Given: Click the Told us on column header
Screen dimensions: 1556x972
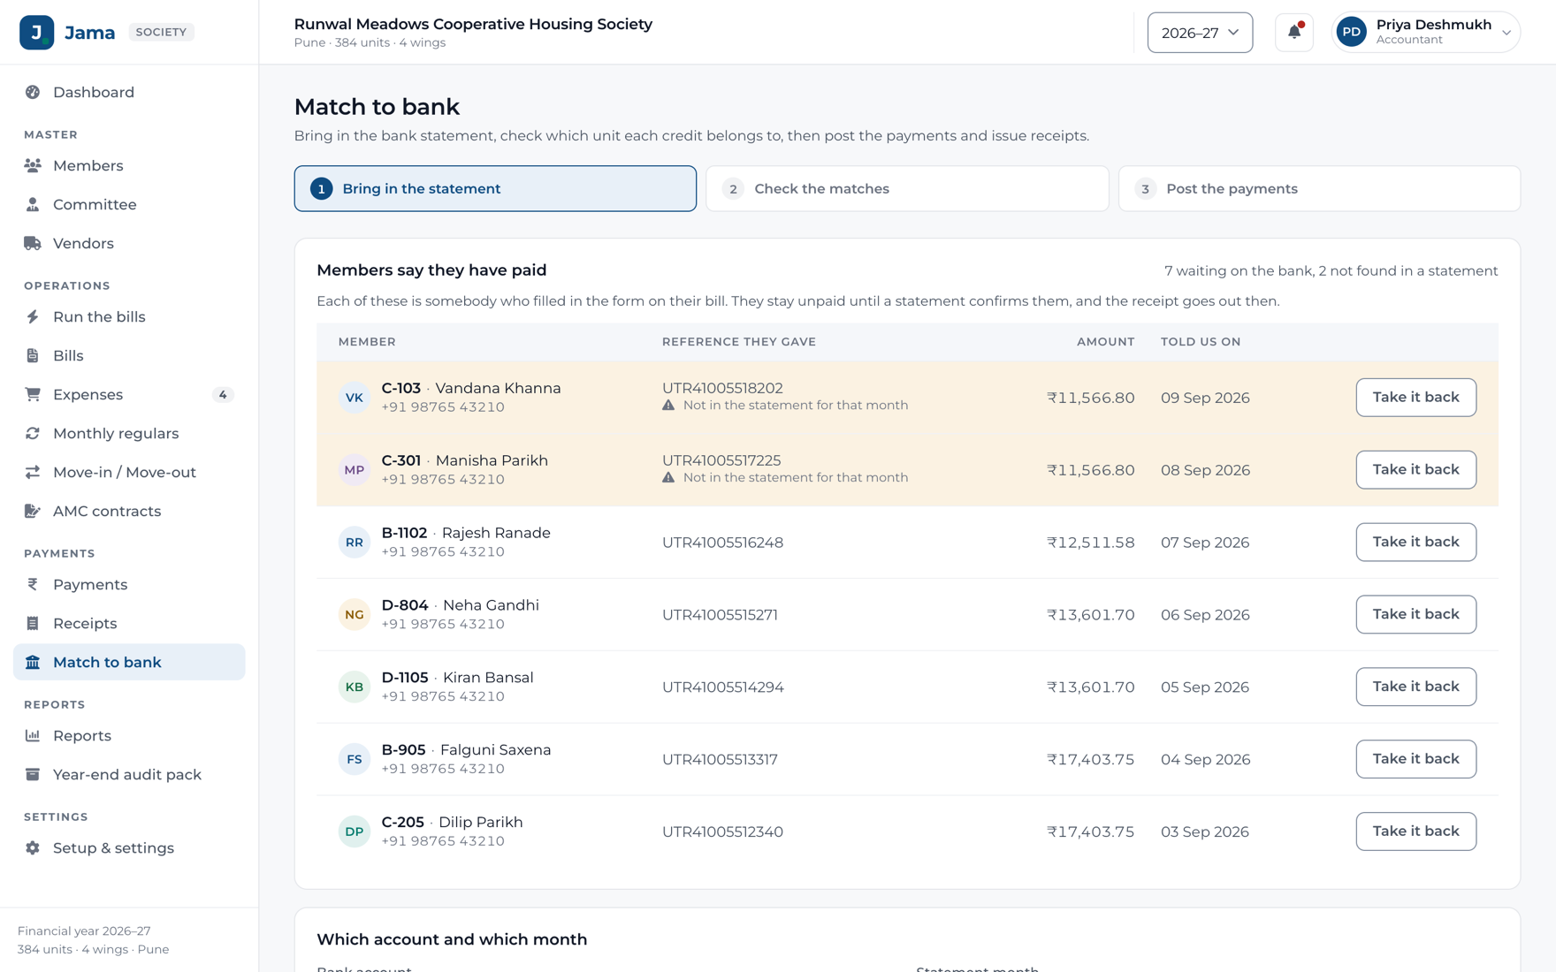Looking at the screenshot, I should (1201, 342).
